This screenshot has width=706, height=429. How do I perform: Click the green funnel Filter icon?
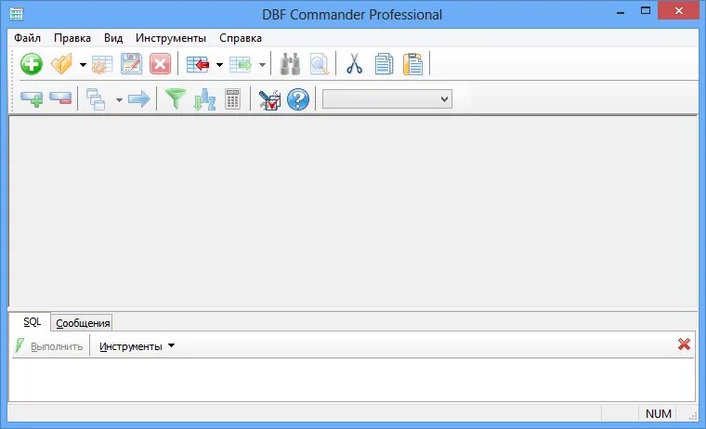click(x=176, y=99)
